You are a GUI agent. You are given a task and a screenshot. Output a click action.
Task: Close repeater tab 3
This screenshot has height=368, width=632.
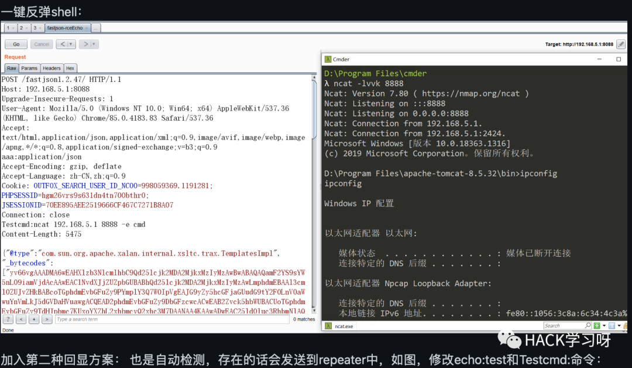[40, 28]
